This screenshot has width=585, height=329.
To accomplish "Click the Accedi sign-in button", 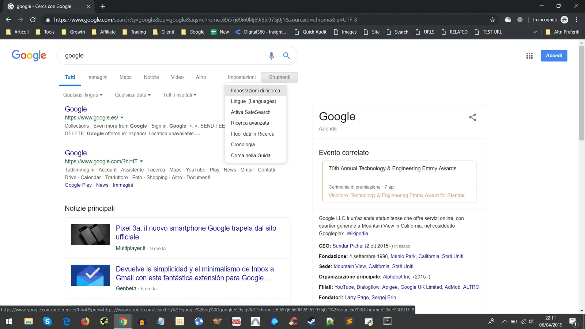I will pos(554,56).
